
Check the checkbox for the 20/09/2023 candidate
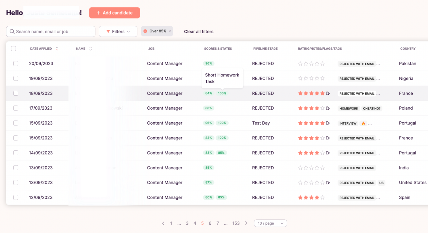16,63
